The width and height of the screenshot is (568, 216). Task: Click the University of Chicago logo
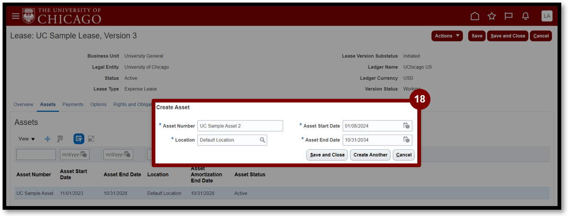click(x=61, y=16)
